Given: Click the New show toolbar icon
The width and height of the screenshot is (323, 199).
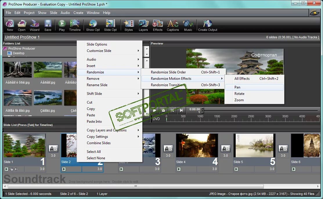Looking at the screenshot, I should point(10,25).
